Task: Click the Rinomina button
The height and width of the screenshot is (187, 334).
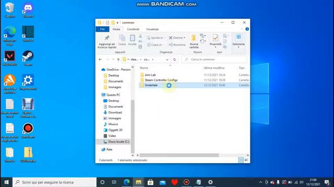Action: (x=177, y=45)
